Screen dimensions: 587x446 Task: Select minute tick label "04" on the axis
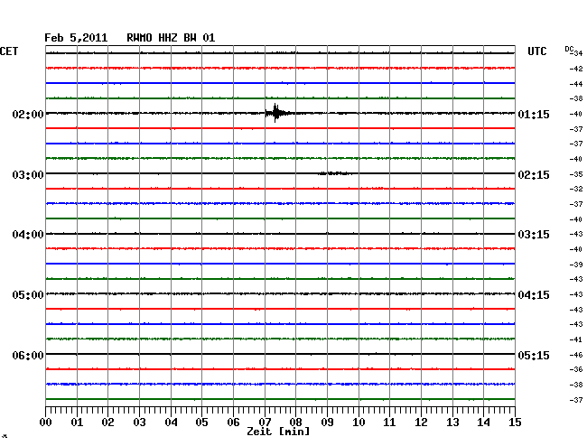click(171, 423)
